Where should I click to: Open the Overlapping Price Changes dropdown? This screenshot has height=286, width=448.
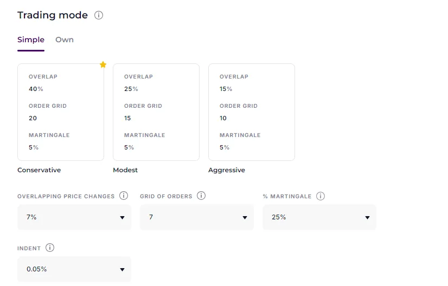pyautogui.click(x=74, y=217)
